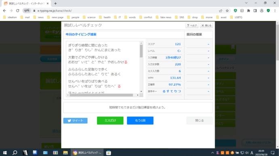
Task: Open the idealism bookmark folder
Action: [10, 17]
